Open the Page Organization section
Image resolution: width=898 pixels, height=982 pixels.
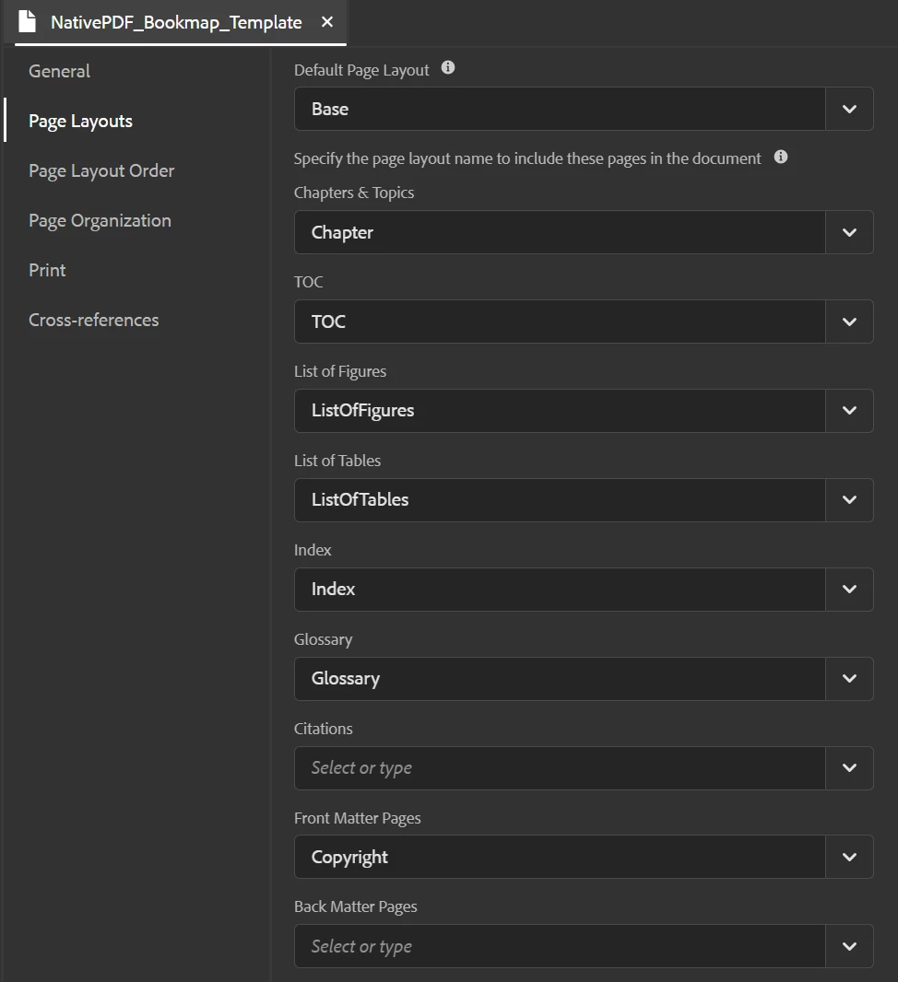[x=100, y=220]
